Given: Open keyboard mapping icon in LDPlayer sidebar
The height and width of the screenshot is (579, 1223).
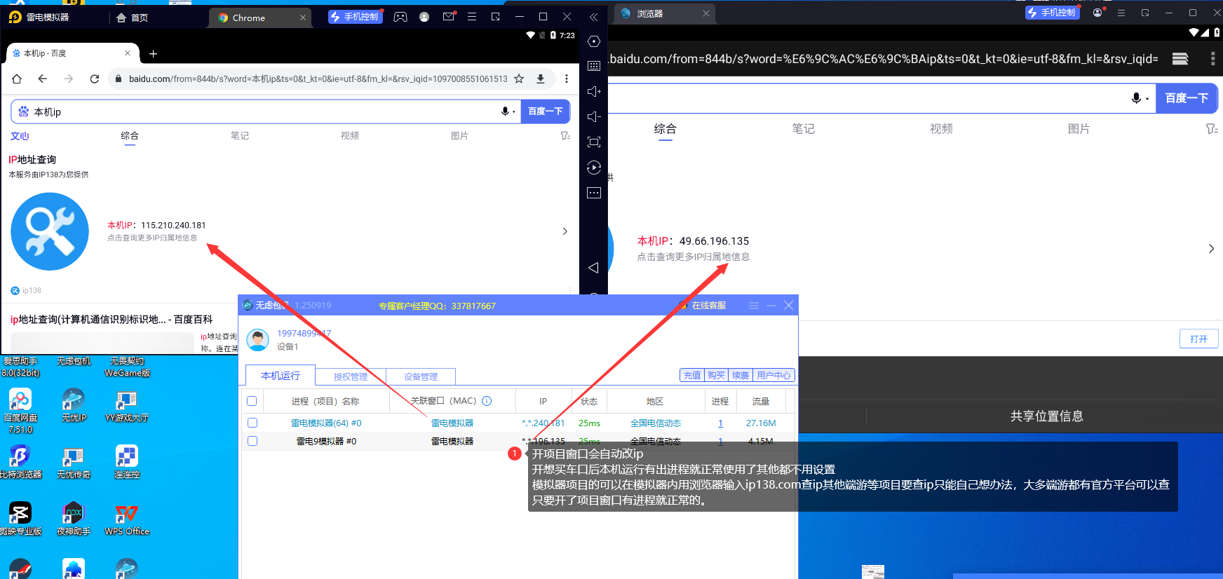Looking at the screenshot, I should (594, 66).
